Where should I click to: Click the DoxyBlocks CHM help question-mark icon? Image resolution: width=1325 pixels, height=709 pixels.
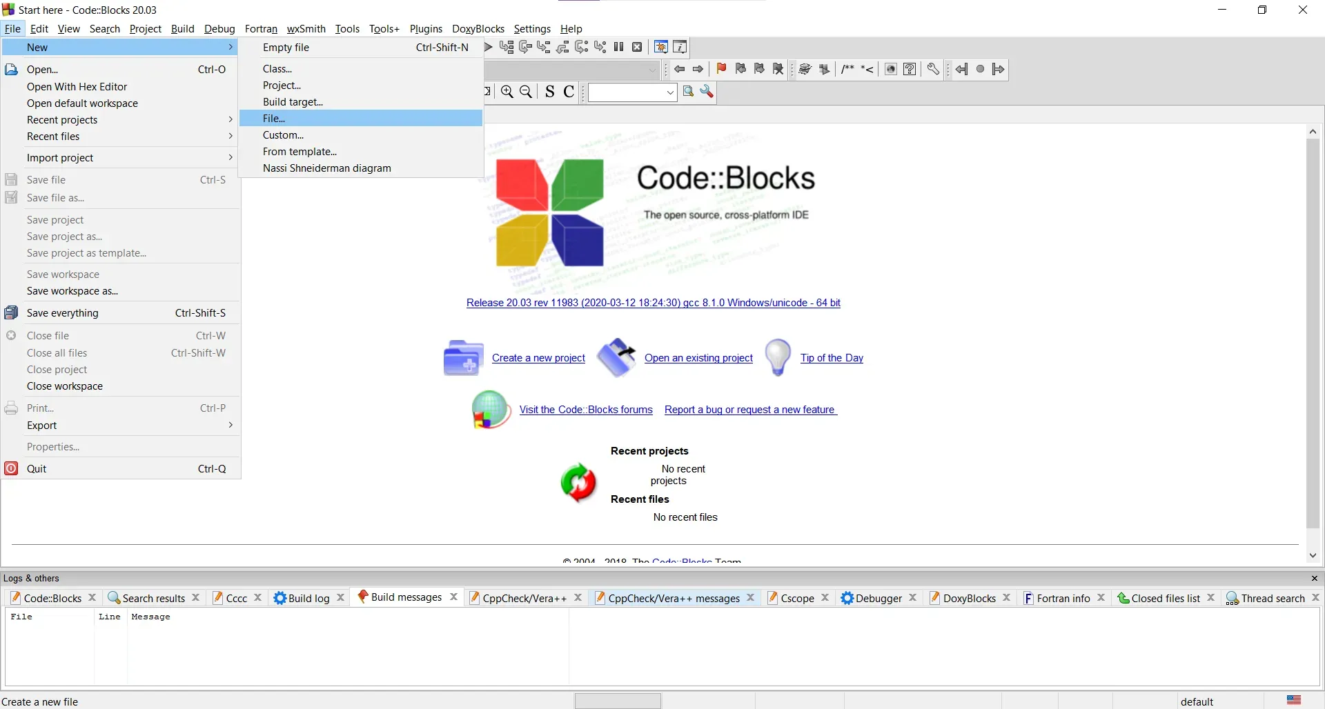pos(910,69)
